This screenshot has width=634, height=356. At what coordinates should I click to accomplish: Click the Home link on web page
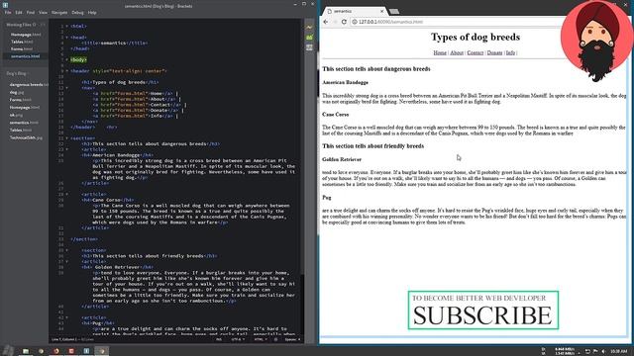[440, 52]
